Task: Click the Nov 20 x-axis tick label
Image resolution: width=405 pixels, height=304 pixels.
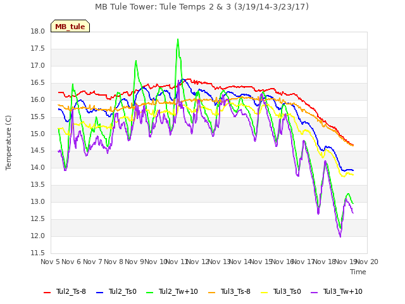Action: point(367,262)
